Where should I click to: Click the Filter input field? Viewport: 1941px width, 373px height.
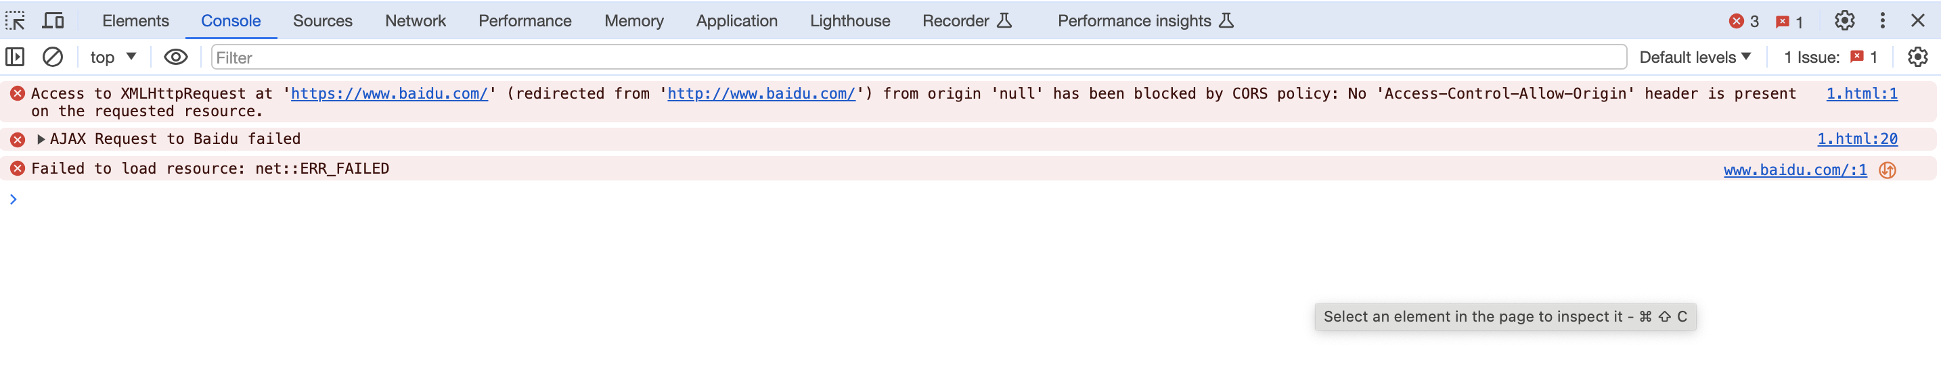[918, 57]
